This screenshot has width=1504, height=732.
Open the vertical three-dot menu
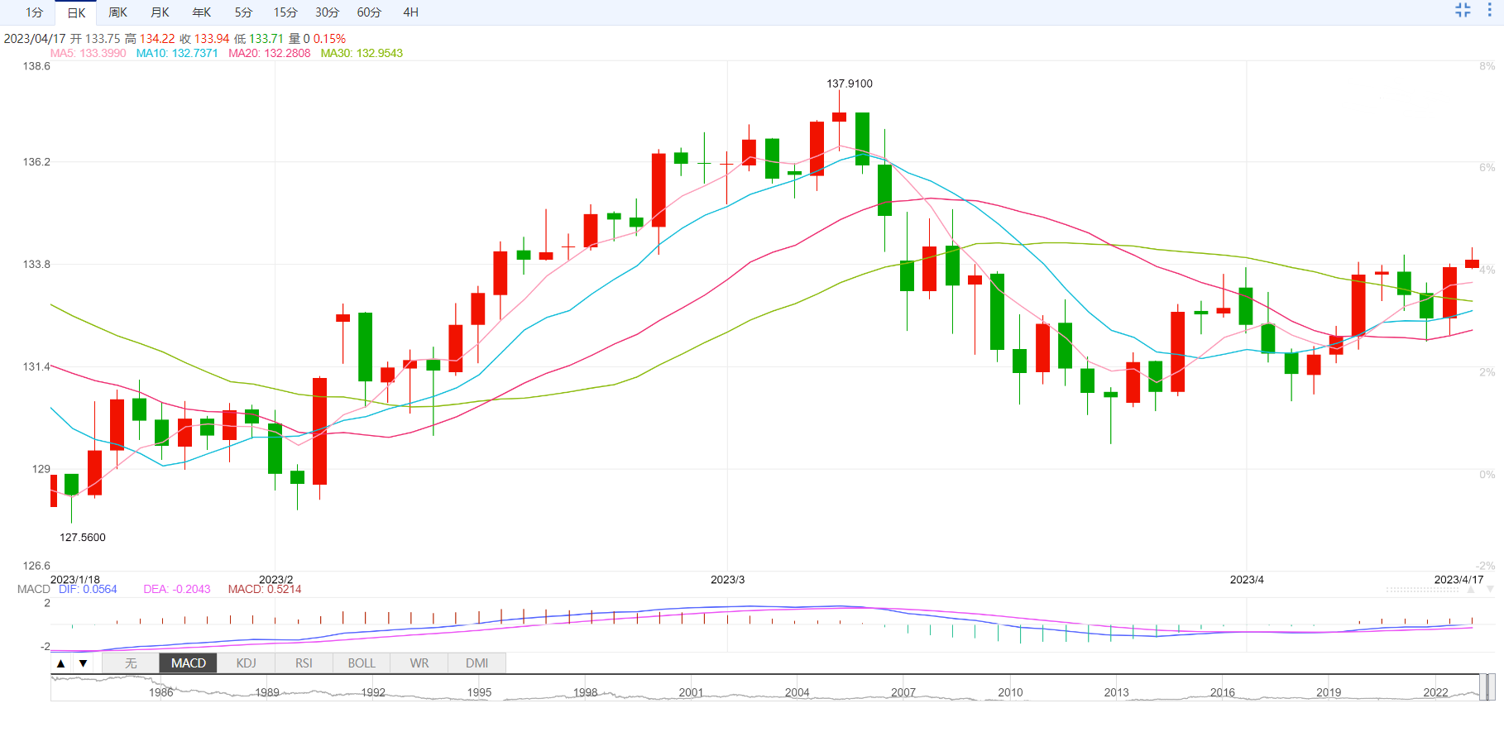tap(1489, 10)
